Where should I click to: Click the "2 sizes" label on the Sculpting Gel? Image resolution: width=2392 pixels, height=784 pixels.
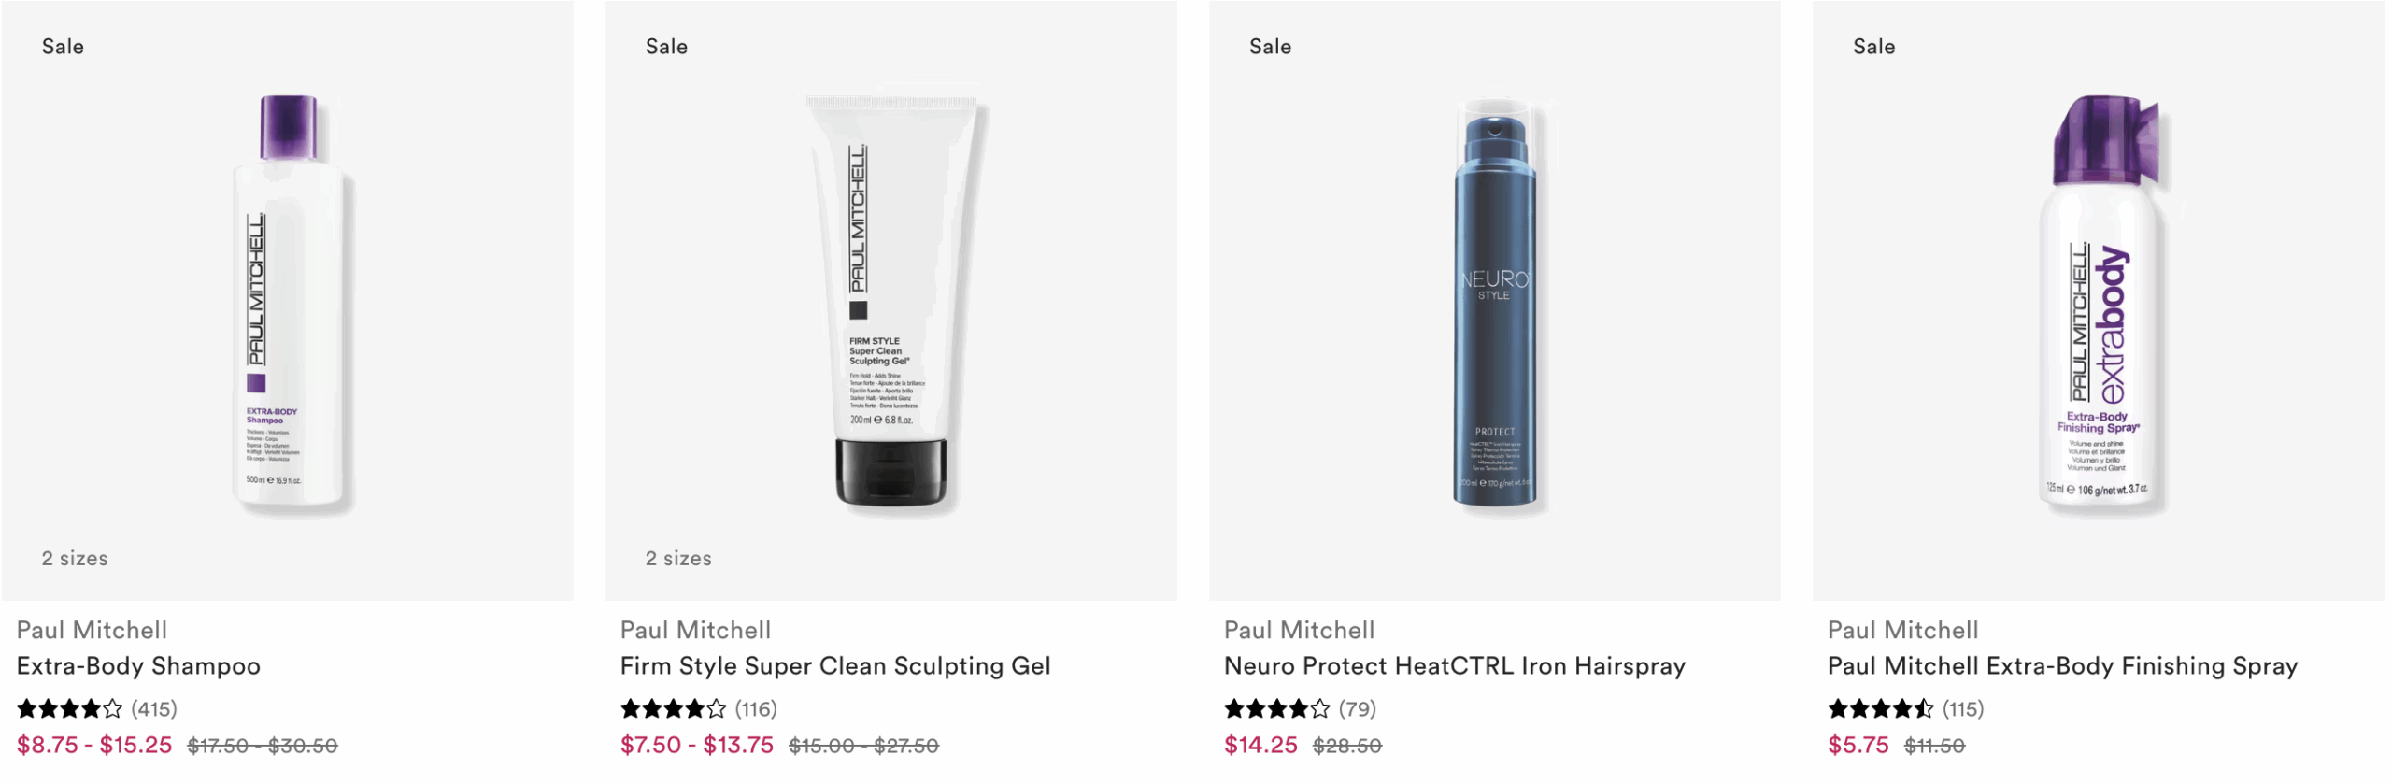coord(678,559)
